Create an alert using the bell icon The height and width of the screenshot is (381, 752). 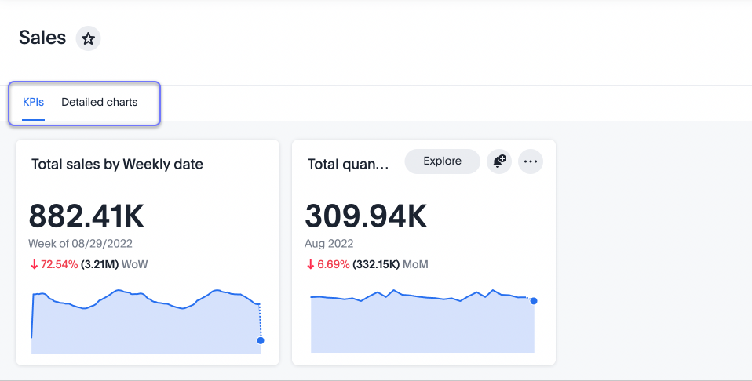tap(499, 161)
